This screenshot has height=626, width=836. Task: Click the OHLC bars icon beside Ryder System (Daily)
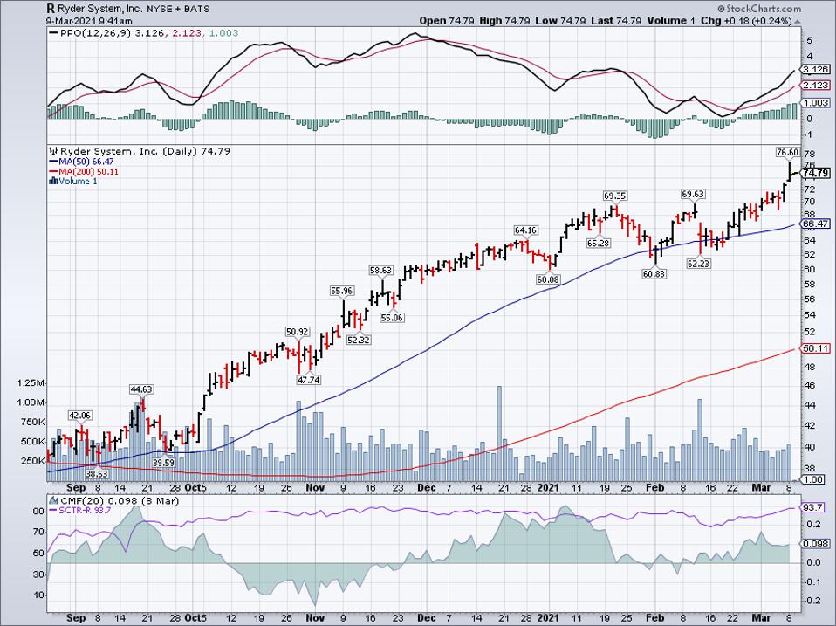point(52,151)
